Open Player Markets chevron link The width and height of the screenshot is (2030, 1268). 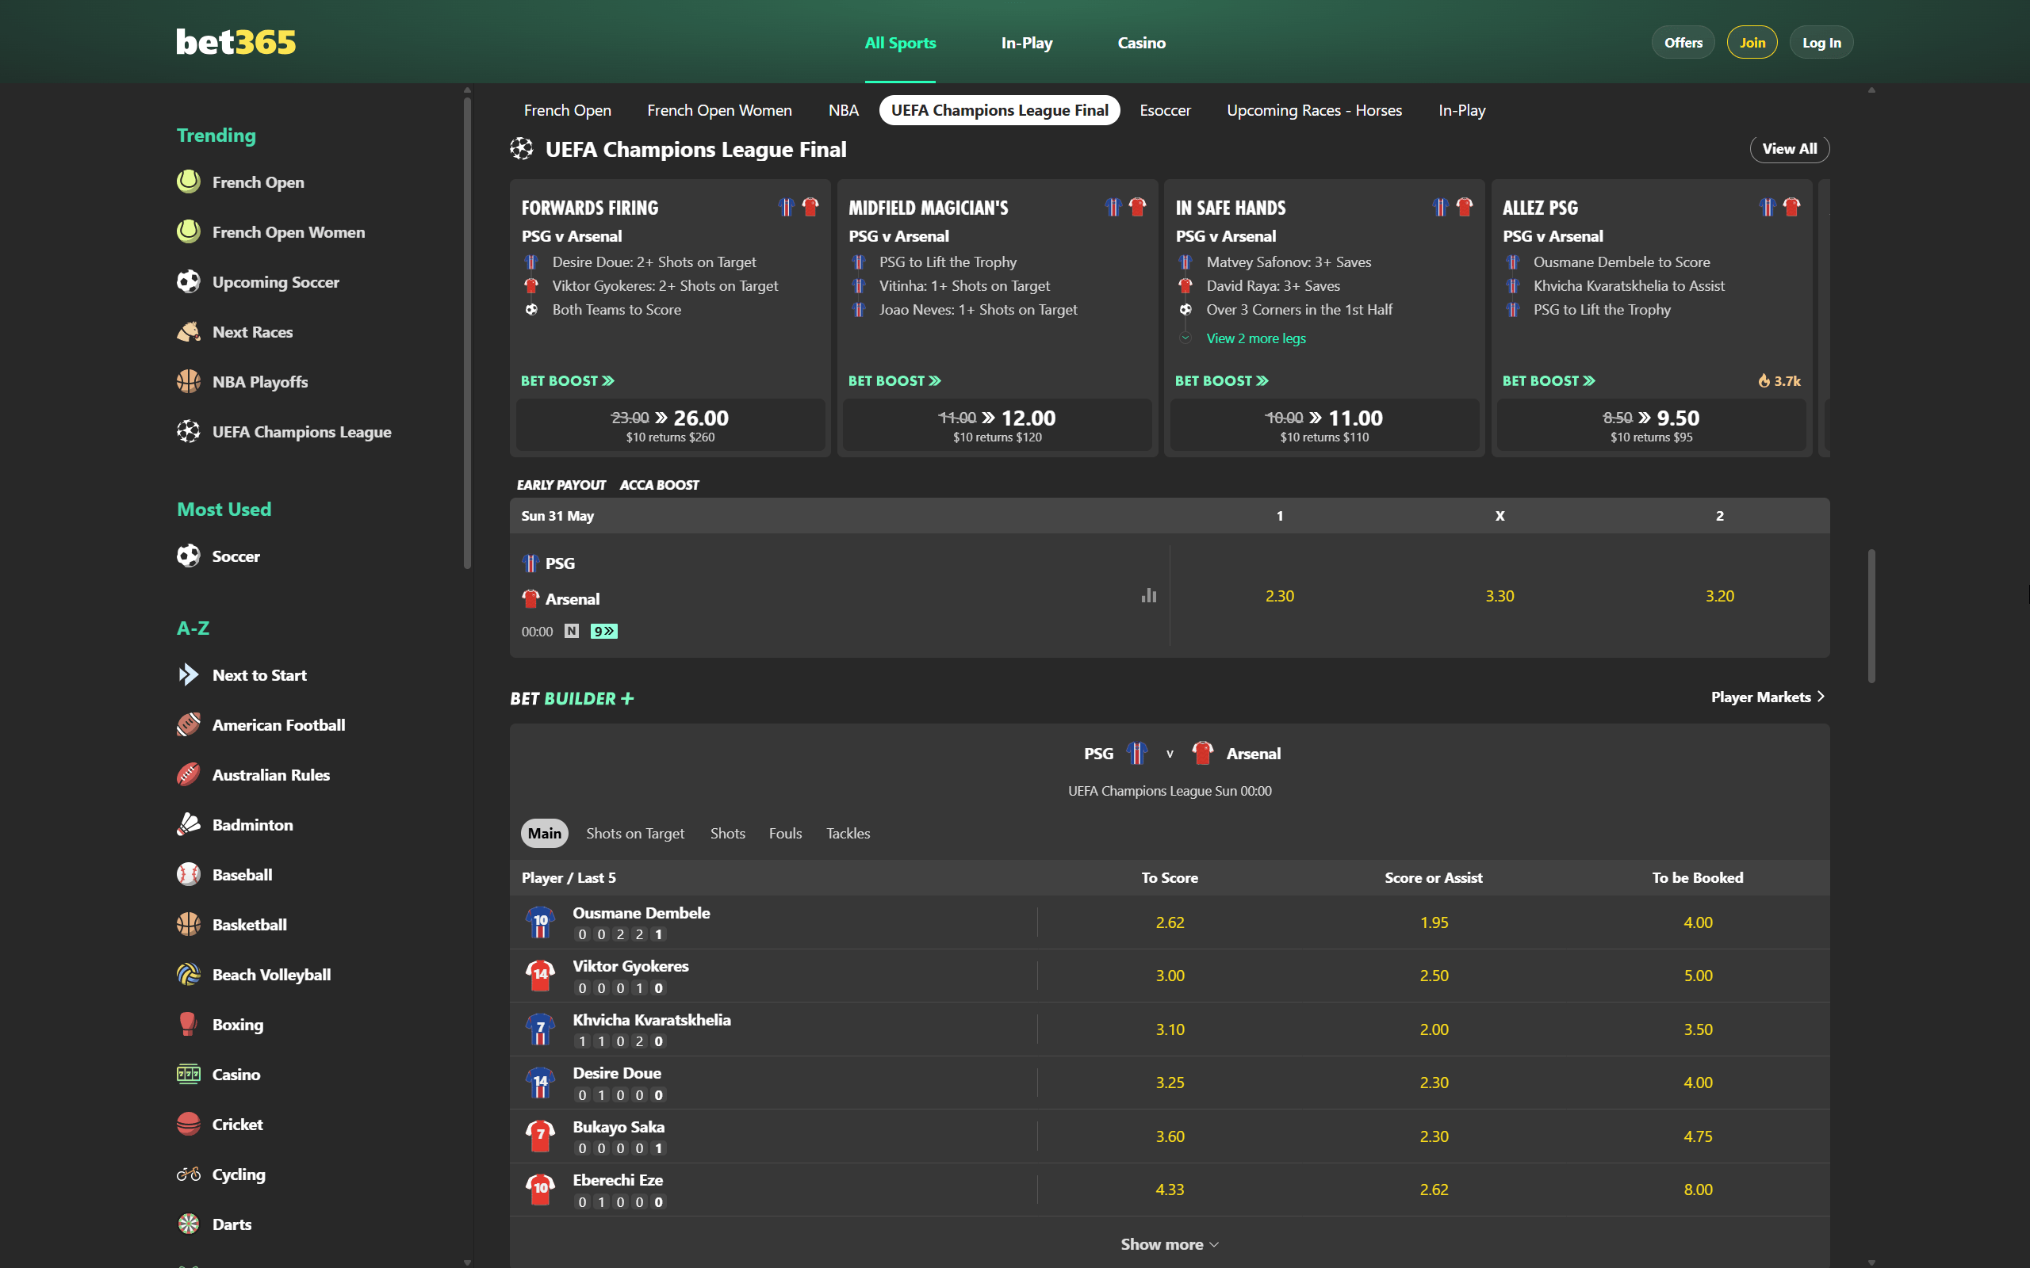1768,697
